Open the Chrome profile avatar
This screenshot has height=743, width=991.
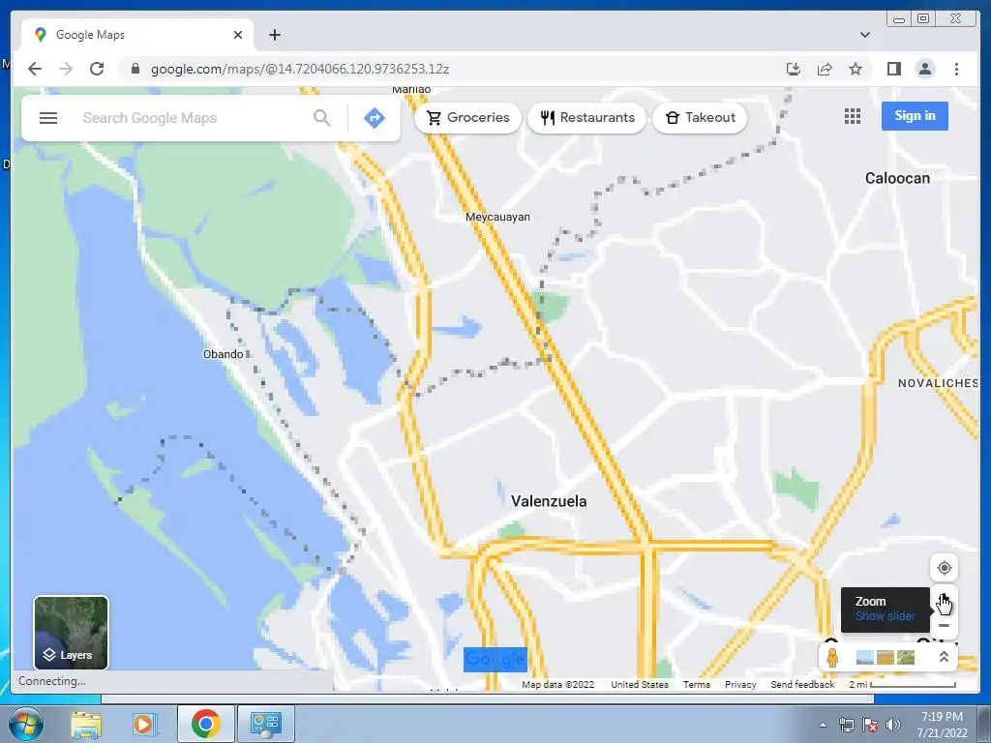click(x=924, y=69)
